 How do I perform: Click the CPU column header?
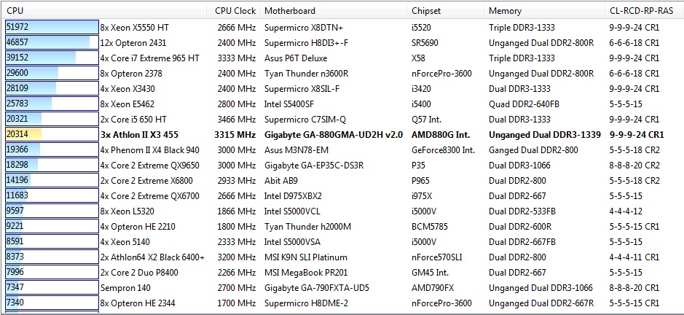(15, 11)
